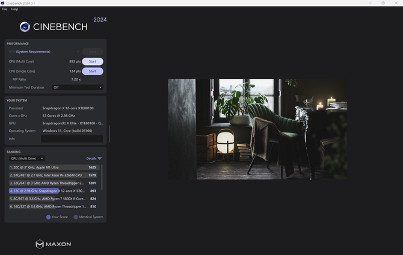403x255 pixels.
Task: Minimize the Cinebench window
Action: point(371,3)
